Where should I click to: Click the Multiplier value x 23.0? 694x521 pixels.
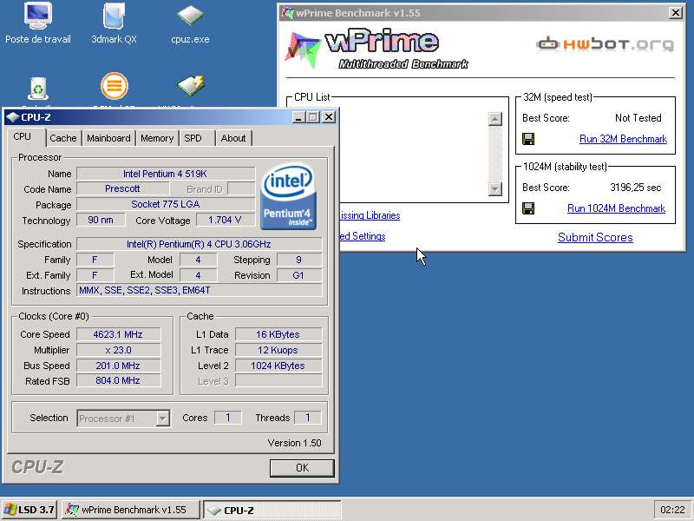118,350
